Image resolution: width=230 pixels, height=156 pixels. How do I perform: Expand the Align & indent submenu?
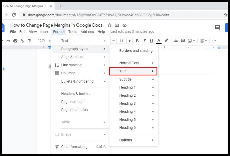81,57
